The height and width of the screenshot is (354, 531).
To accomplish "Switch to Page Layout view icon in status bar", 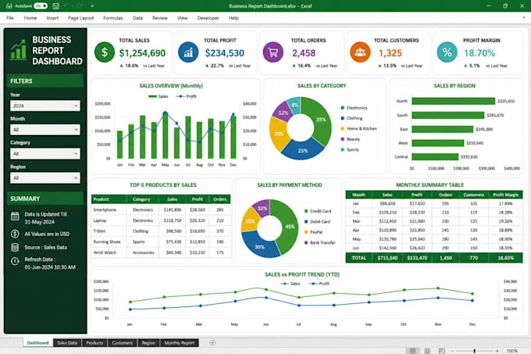I will coord(427,351).
